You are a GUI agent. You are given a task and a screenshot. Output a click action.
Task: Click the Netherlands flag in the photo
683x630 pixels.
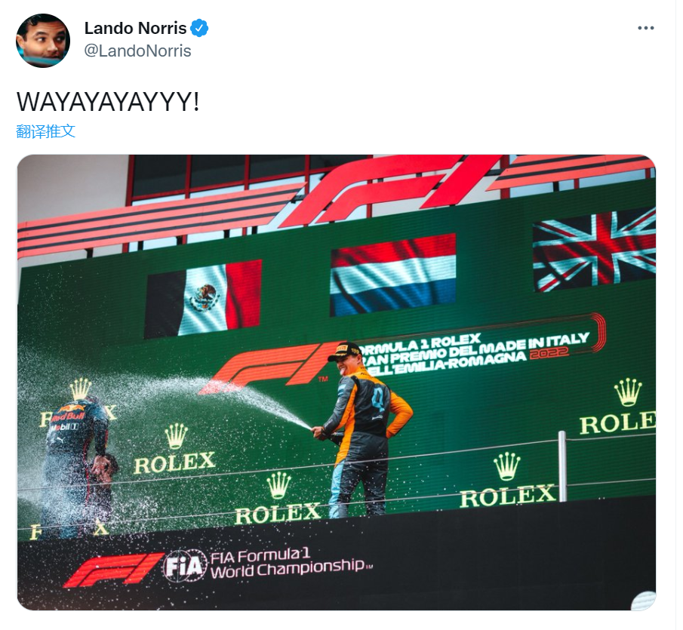tap(393, 275)
